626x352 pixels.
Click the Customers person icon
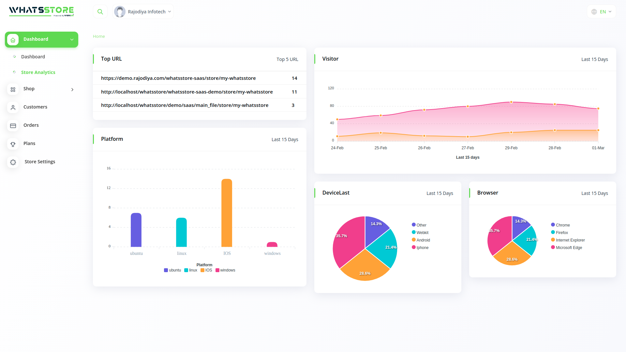pyautogui.click(x=13, y=108)
